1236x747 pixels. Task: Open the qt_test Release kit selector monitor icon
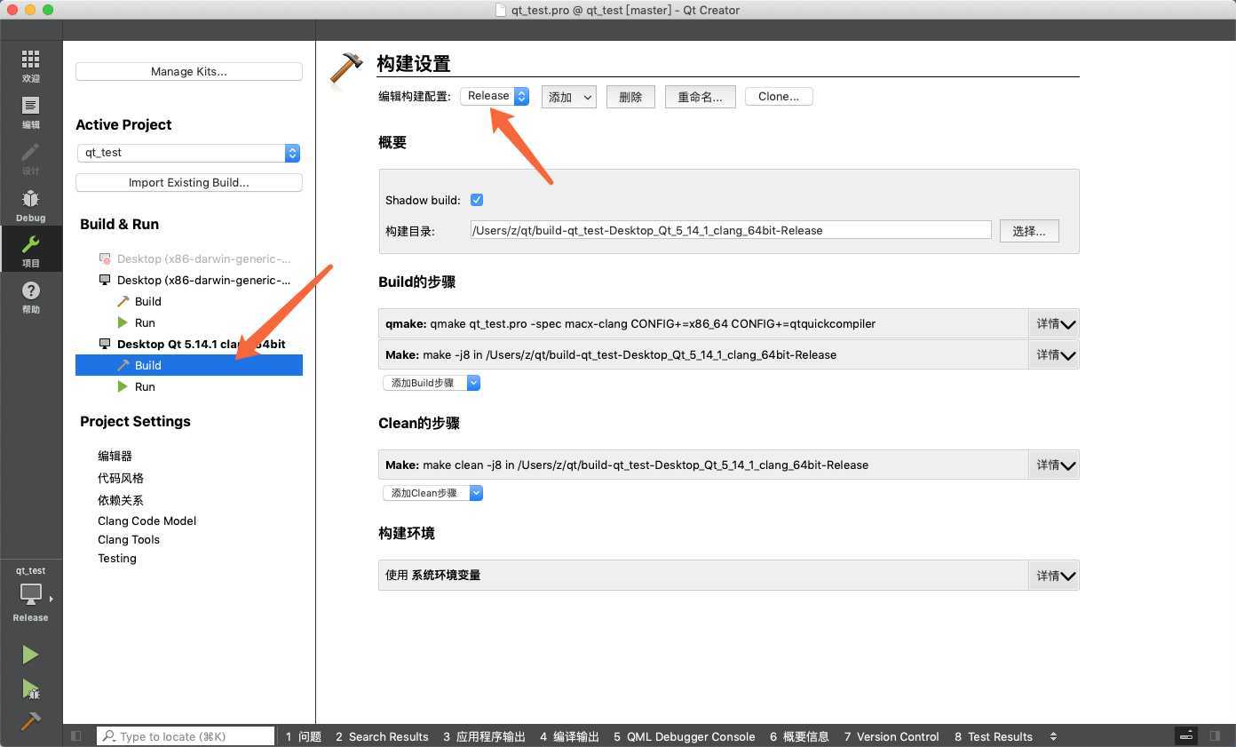pos(31,593)
